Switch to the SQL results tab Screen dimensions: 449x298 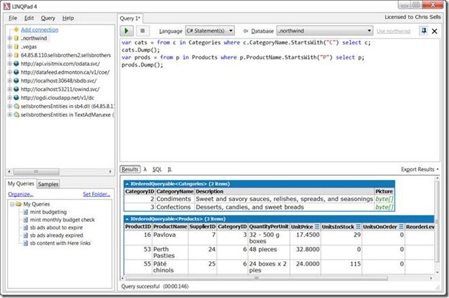point(157,170)
